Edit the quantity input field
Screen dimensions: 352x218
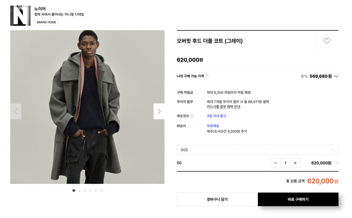coord(285,163)
